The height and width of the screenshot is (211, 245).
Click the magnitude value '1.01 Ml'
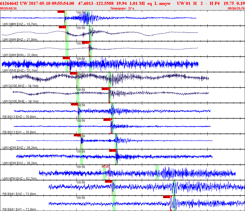tap(137, 3)
